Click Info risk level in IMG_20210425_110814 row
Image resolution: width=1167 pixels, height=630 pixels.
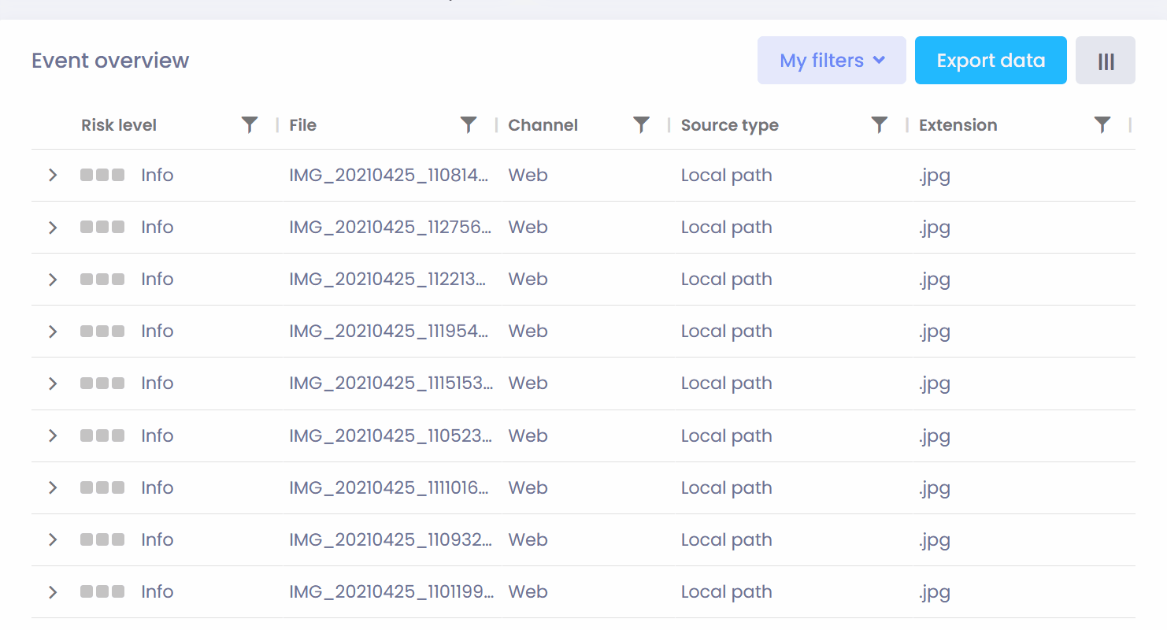click(157, 175)
